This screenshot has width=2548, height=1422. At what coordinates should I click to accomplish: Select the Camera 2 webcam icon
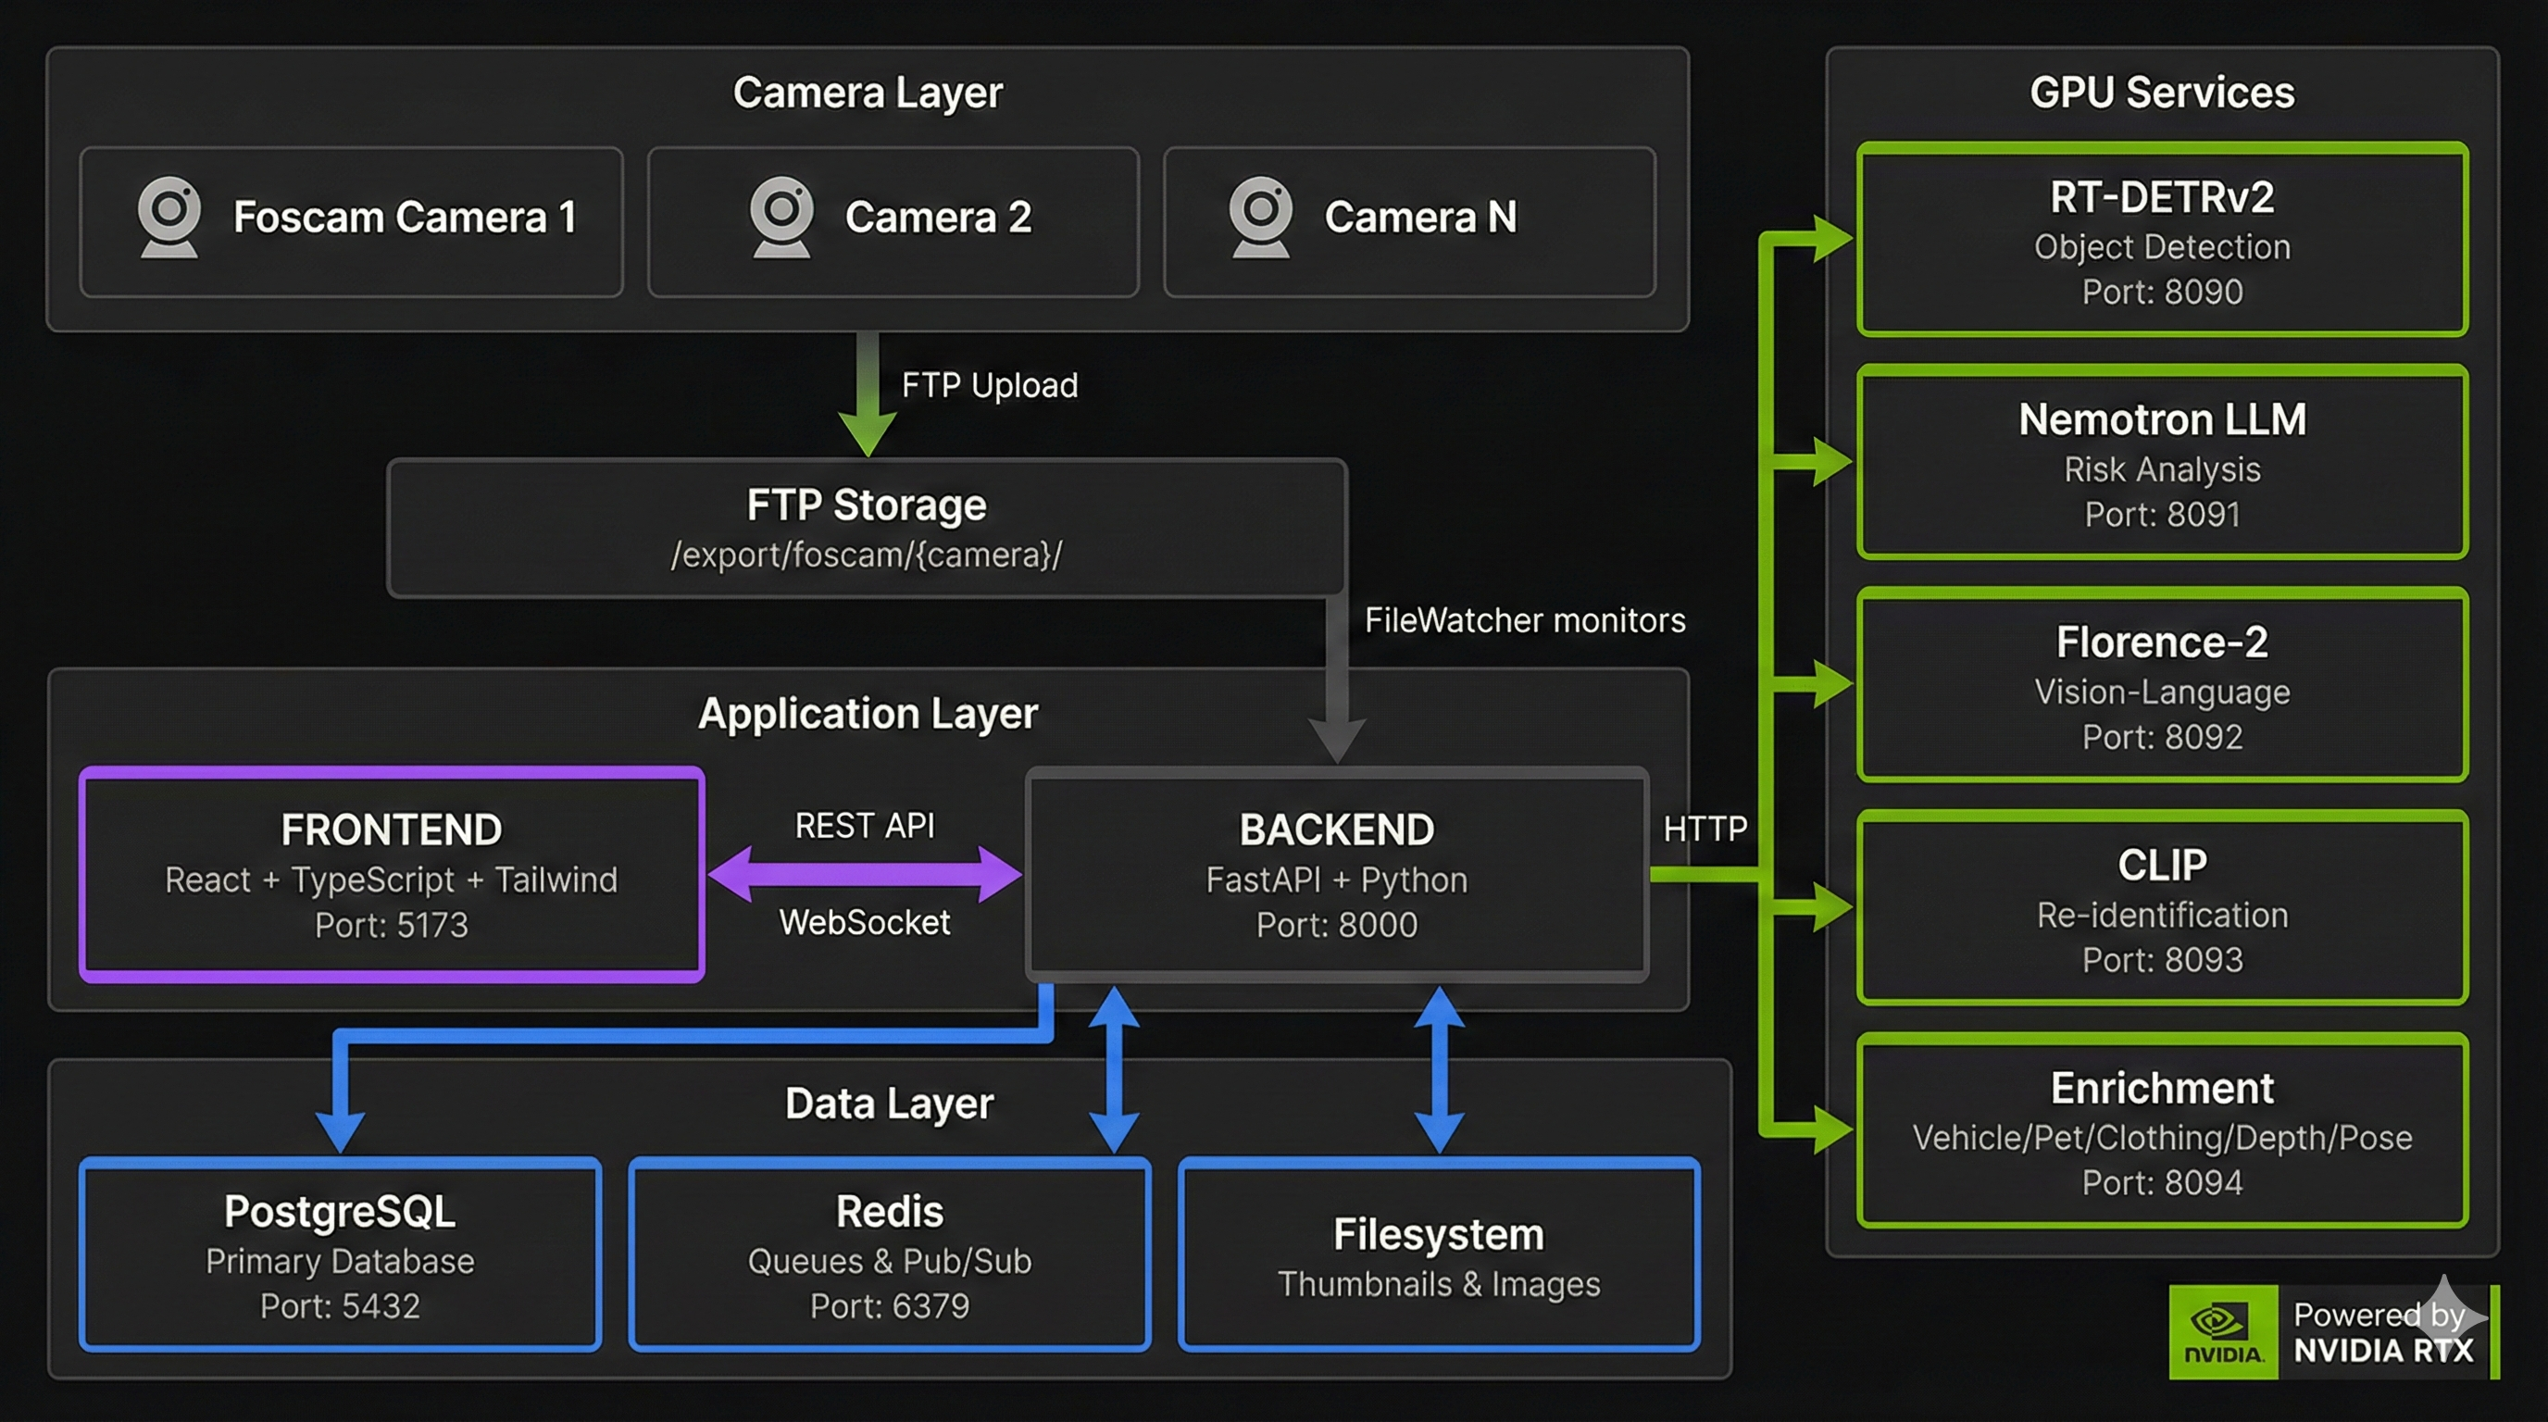tap(783, 218)
